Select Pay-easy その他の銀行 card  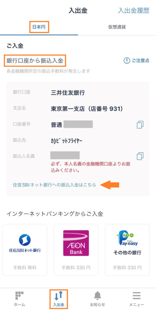[x=127, y=250]
